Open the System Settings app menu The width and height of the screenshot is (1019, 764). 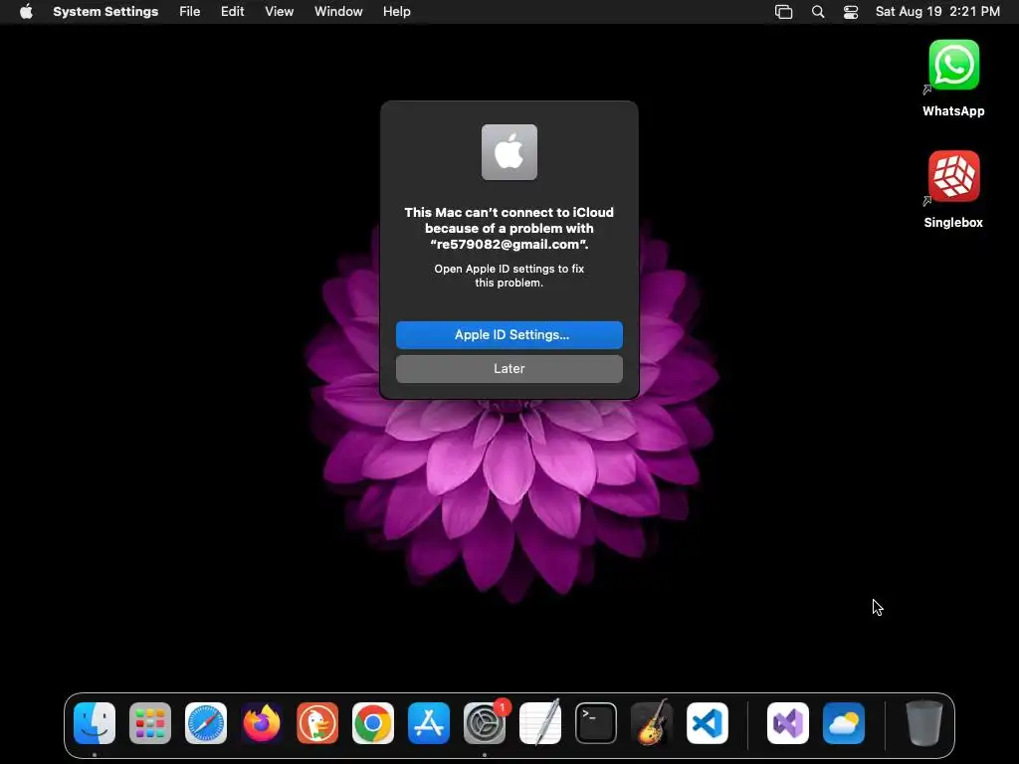click(105, 12)
